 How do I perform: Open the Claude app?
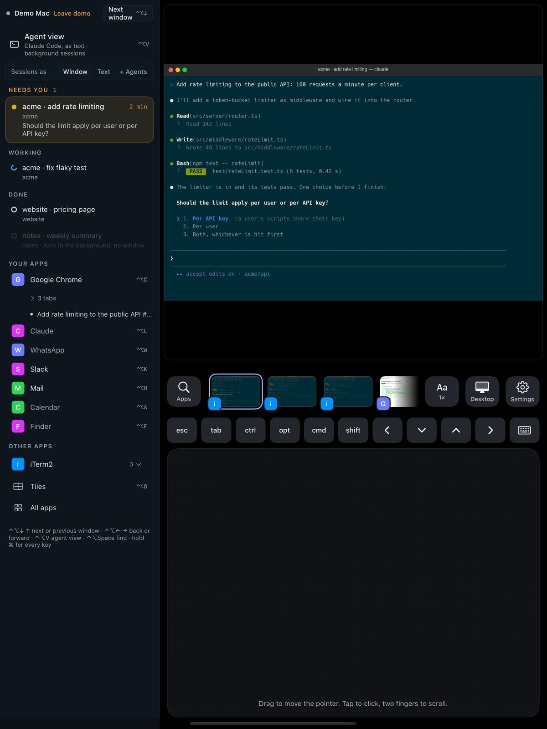(79, 331)
